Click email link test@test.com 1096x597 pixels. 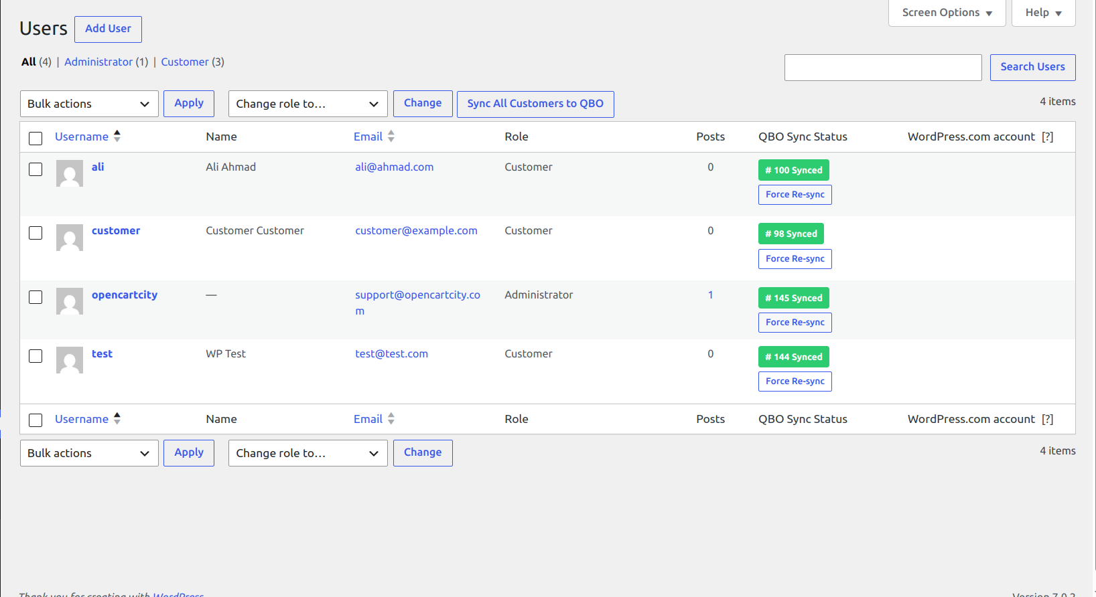pos(391,353)
